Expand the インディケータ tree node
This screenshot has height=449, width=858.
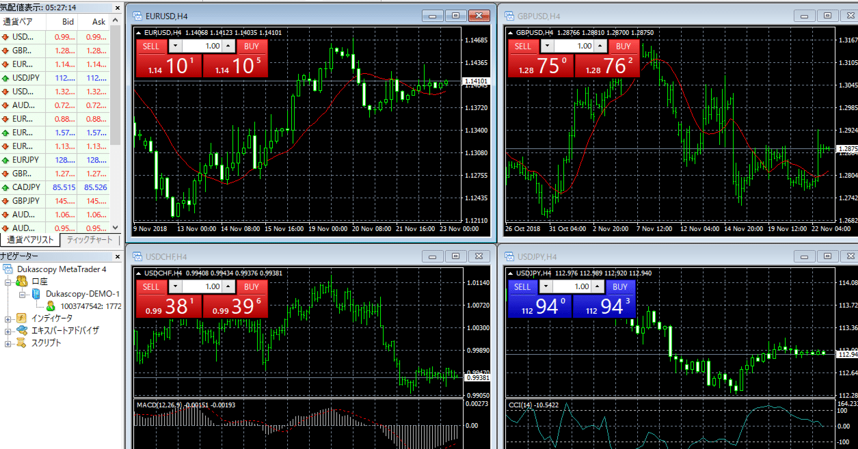[8, 318]
